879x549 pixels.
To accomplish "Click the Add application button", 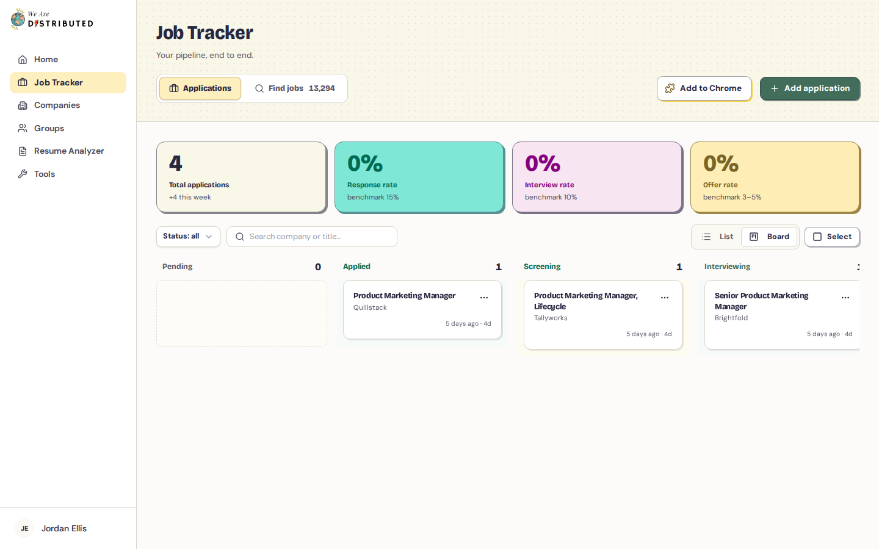I will (x=810, y=88).
